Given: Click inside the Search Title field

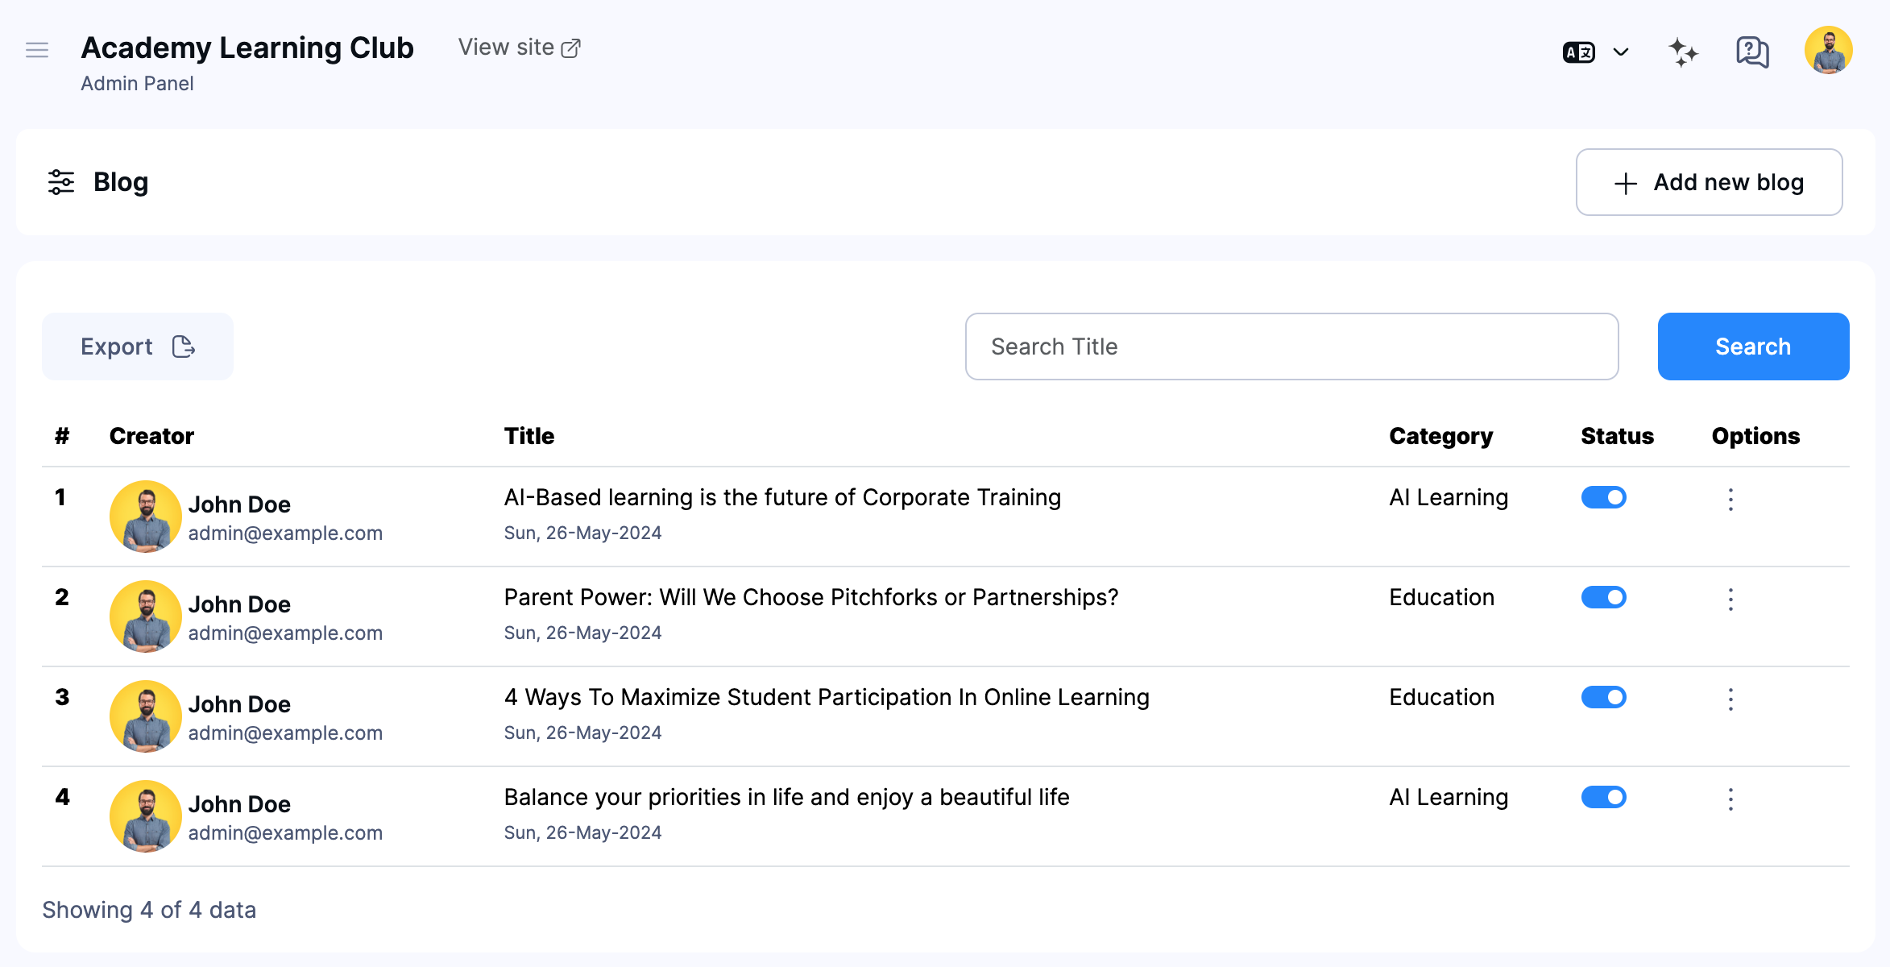Looking at the screenshot, I should (1291, 346).
